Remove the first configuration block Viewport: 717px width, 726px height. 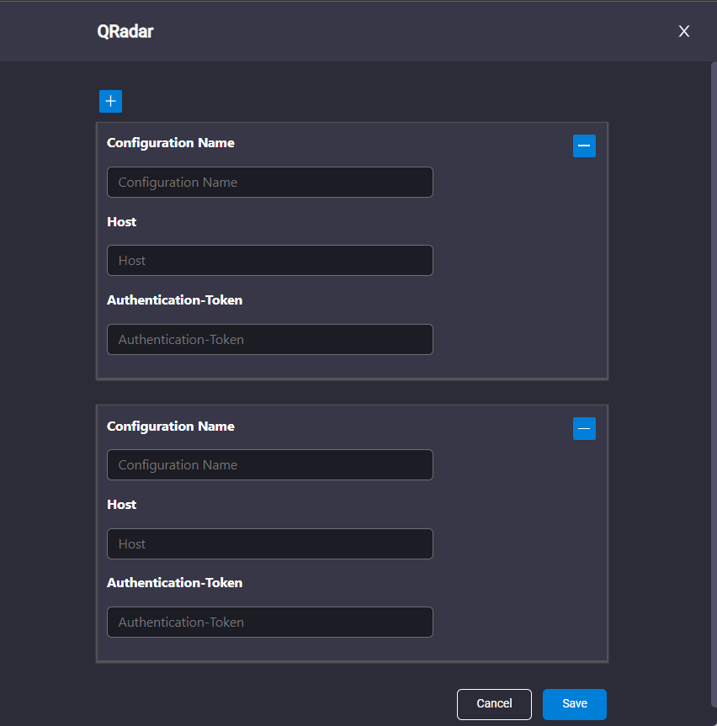pos(584,146)
